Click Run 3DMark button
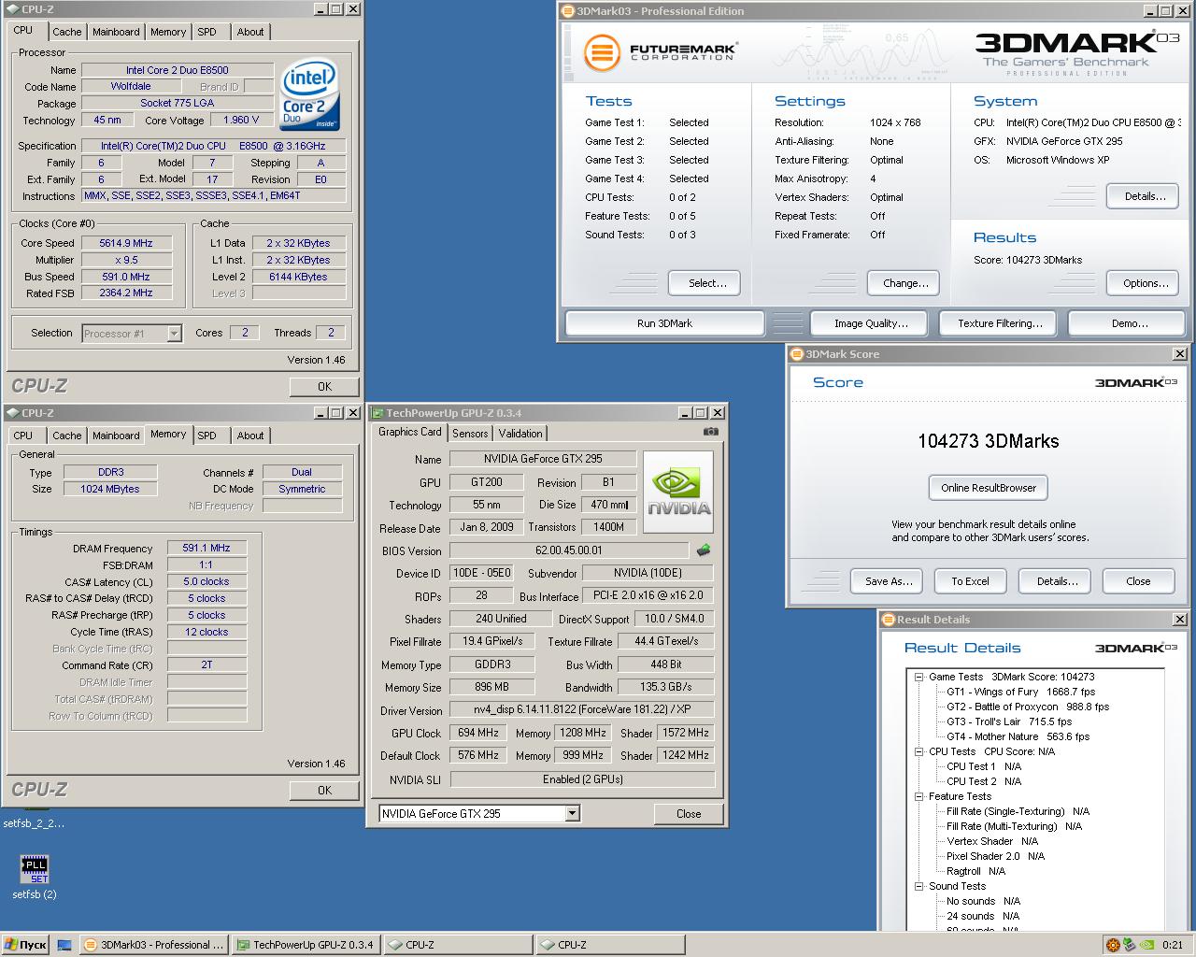 pyautogui.click(x=664, y=323)
